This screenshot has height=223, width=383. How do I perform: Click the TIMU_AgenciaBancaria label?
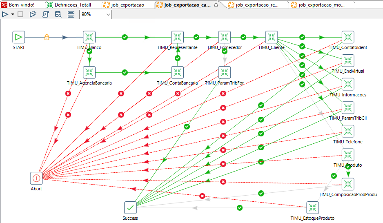[89, 83]
